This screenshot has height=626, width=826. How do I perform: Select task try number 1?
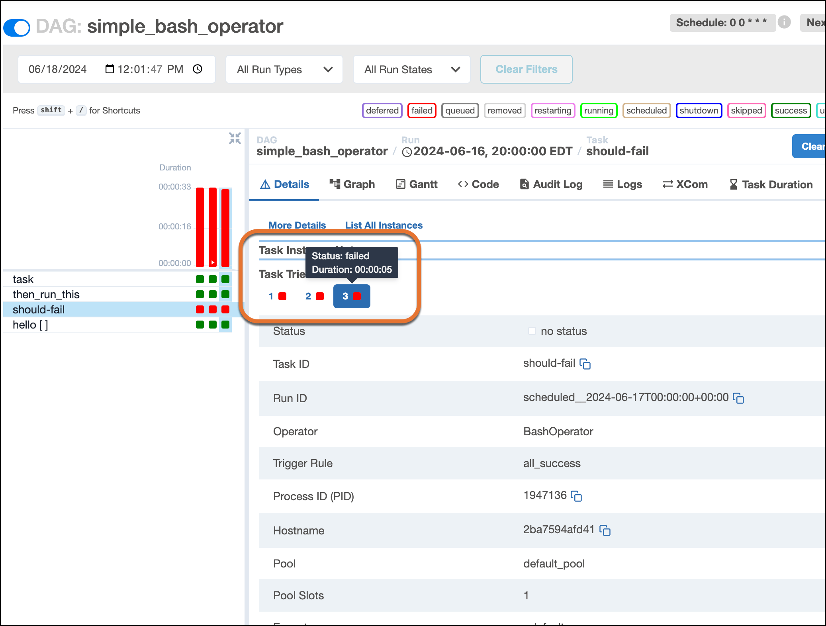277,296
